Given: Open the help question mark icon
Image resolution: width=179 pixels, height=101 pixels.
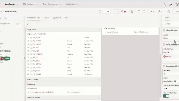Looking at the screenshot, I should 177,4.
